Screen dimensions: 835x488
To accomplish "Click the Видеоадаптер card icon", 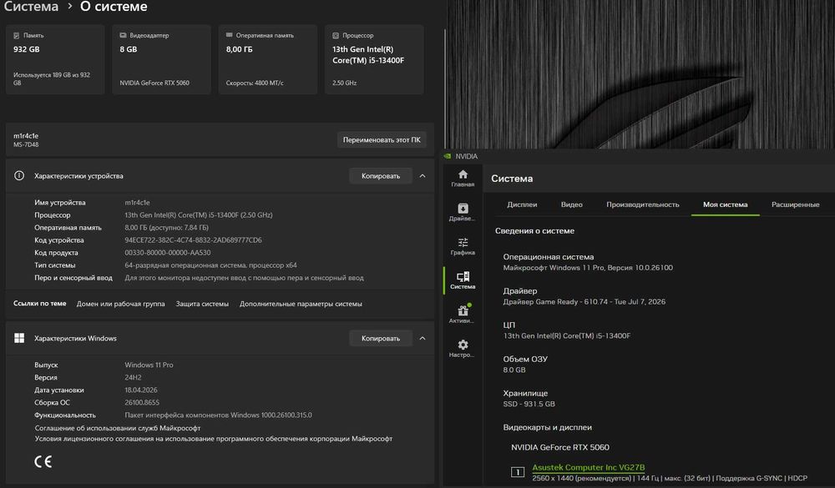I will [123, 36].
